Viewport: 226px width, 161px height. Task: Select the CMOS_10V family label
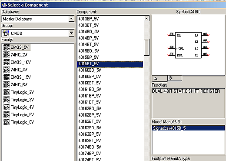21,62
